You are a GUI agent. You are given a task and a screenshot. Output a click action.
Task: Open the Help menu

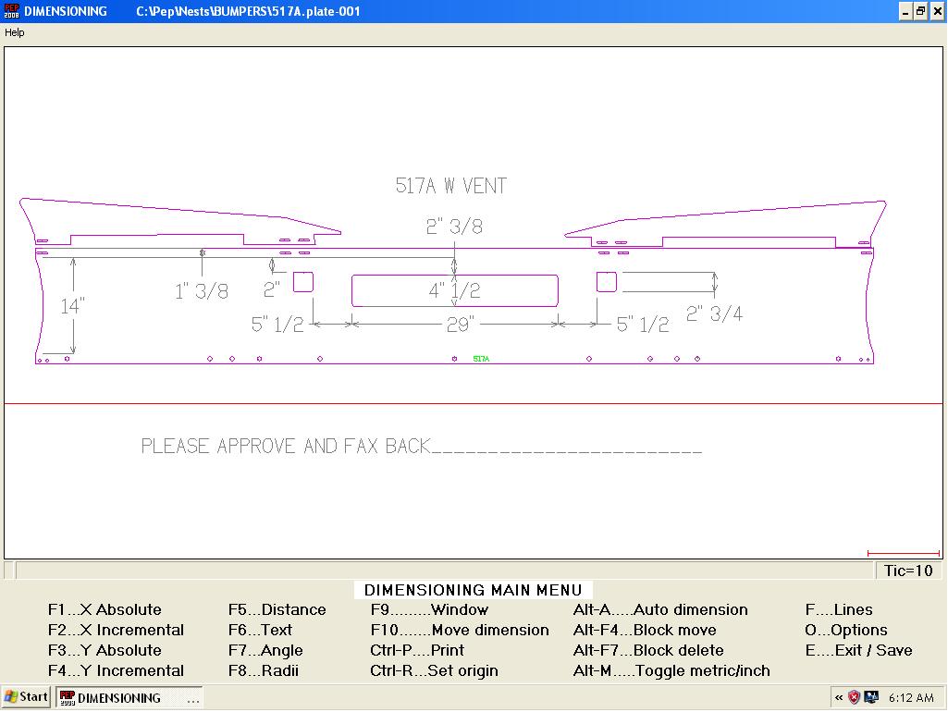pos(15,32)
